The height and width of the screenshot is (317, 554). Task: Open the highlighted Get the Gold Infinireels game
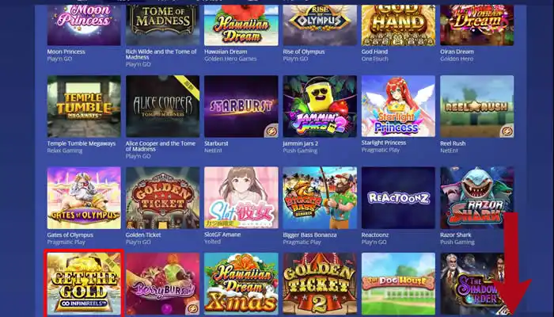[84, 284]
